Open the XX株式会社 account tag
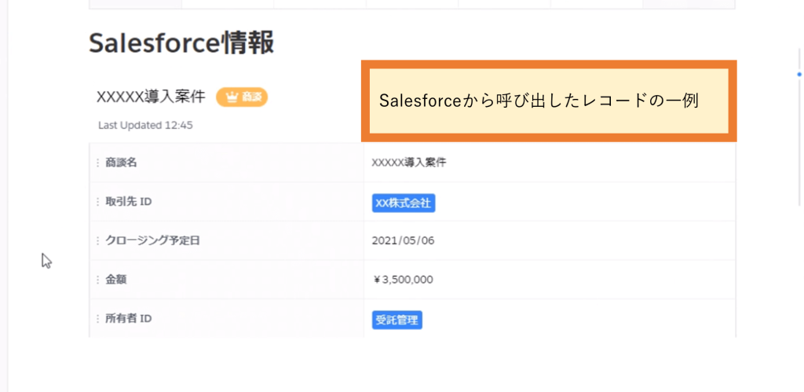Viewport: 804px width, 392px height. [404, 203]
